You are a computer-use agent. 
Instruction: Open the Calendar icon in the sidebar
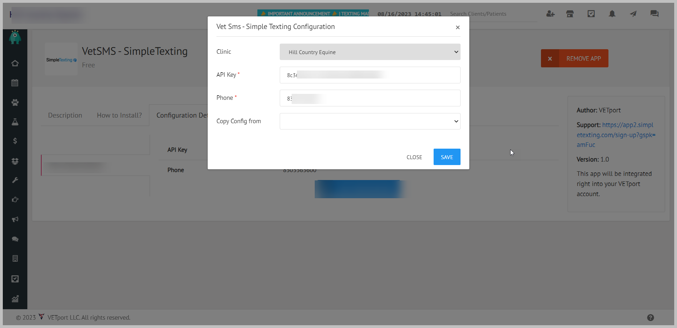click(x=15, y=83)
